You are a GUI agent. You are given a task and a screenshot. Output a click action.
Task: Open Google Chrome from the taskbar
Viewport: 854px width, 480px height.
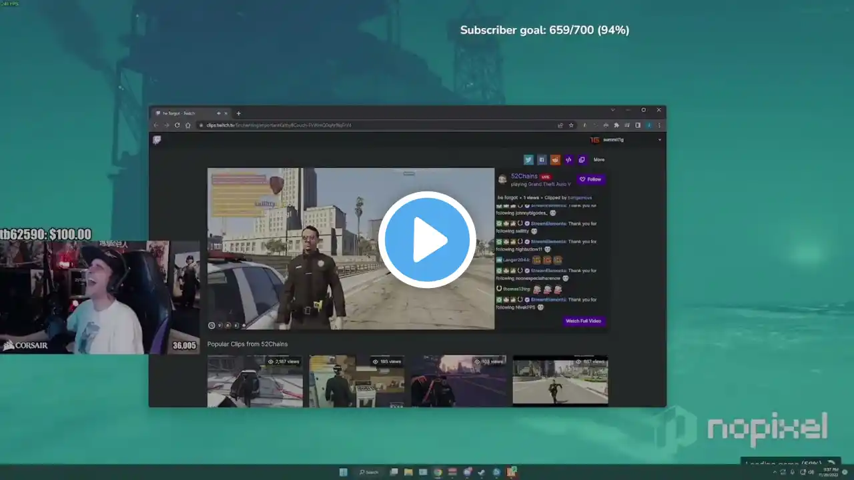tap(438, 472)
